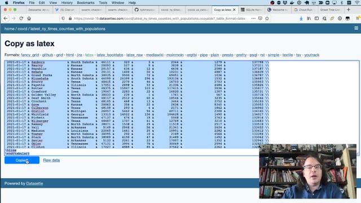Choose pipe format
This screenshot has width=361, height=203.
(204, 55)
